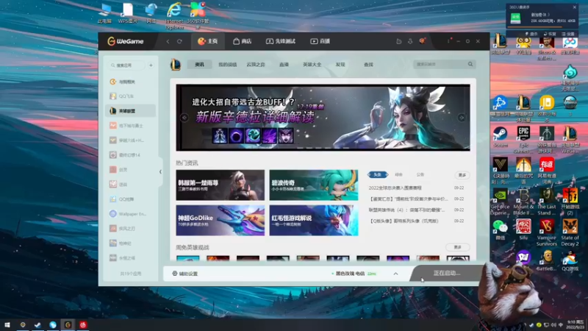Open the Epic Games launcher desktop icon

pyautogui.click(x=523, y=140)
